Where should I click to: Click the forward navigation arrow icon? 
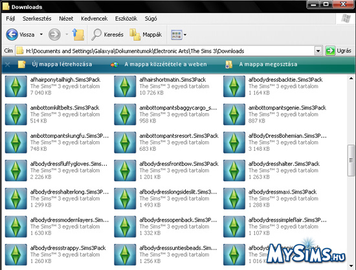[x=54, y=34]
